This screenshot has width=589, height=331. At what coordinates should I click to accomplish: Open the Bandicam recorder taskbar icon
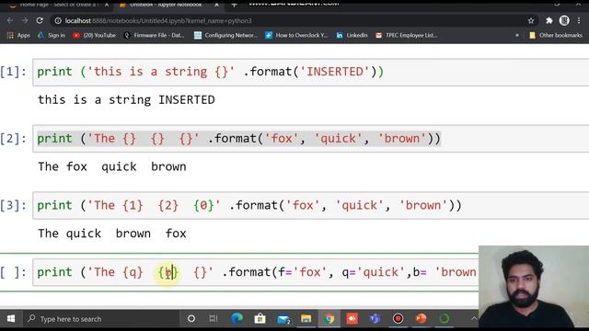[398, 319]
